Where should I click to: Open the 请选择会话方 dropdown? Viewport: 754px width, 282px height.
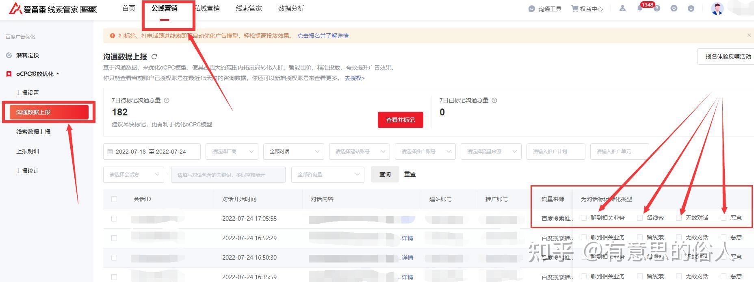(133, 175)
